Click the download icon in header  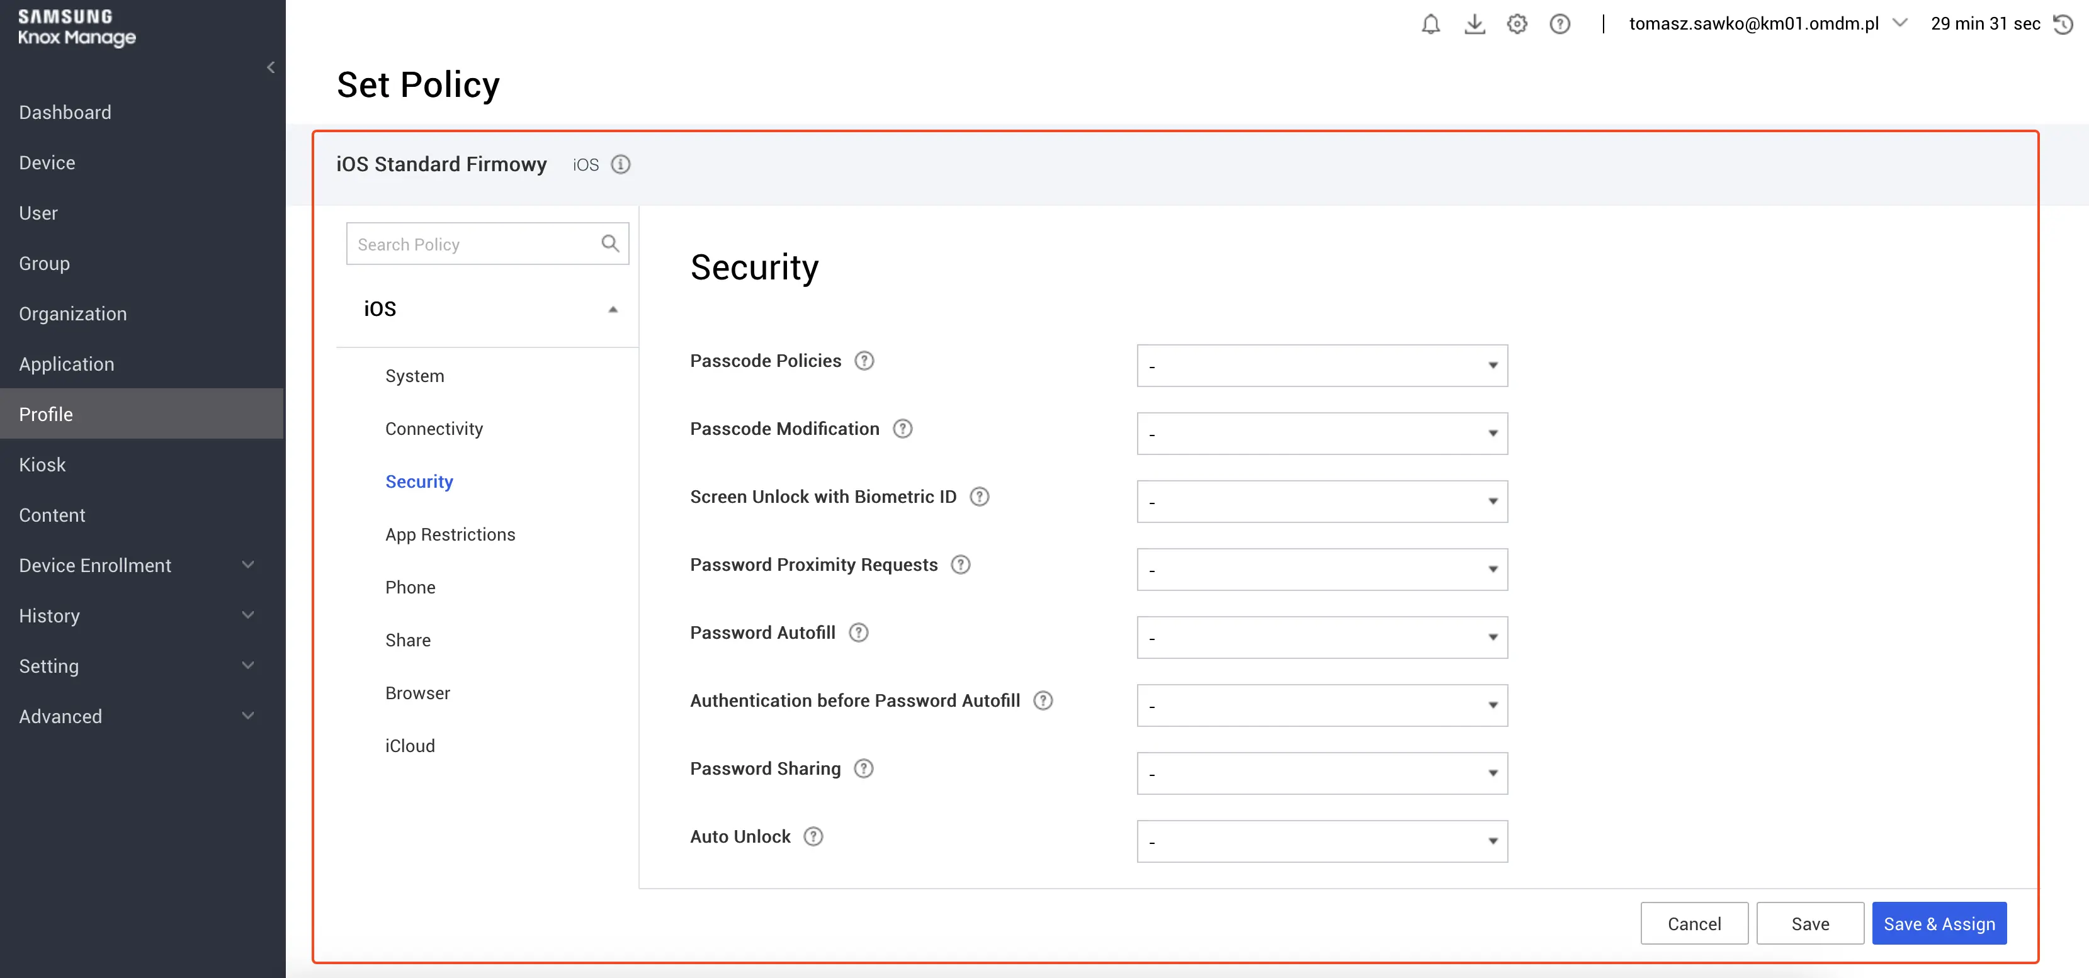[1475, 25]
